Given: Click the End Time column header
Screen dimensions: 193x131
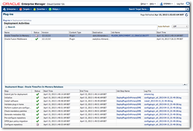Looking at the screenshot, I should (98, 91).
